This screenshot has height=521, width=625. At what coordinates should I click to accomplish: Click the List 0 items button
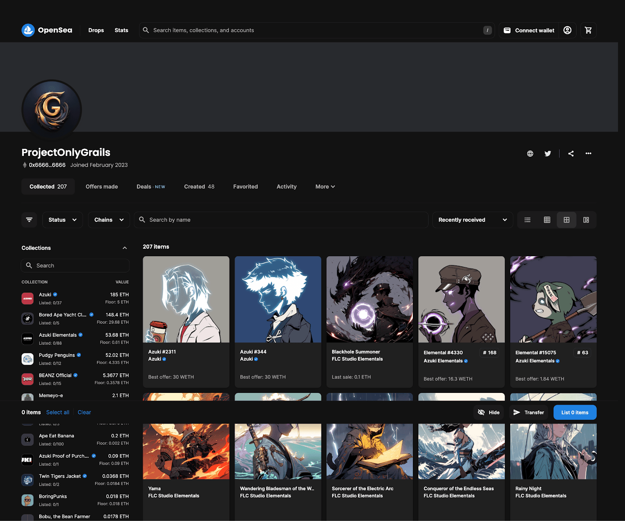575,412
